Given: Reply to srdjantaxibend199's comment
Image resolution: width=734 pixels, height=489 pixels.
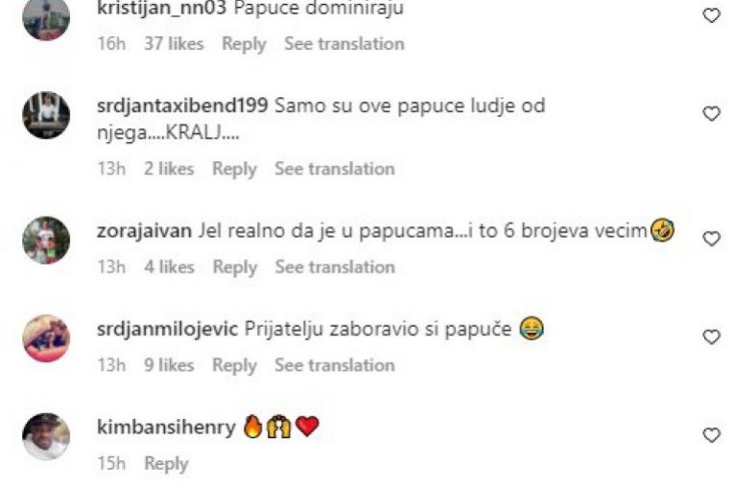Looking at the screenshot, I should pyautogui.click(x=234, y=169).
